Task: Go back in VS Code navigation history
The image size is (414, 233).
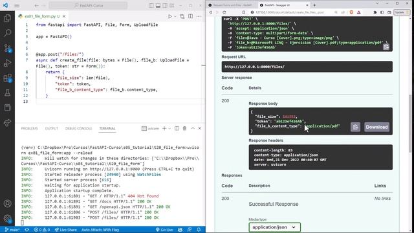Action: click(x=37, y=6)
